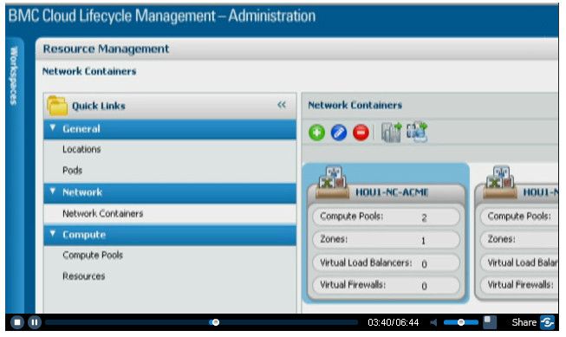Screen dimensions: 566x337
Task: Collapse the Quick Links panel with double chevron
Action: (x=282, y=105)
